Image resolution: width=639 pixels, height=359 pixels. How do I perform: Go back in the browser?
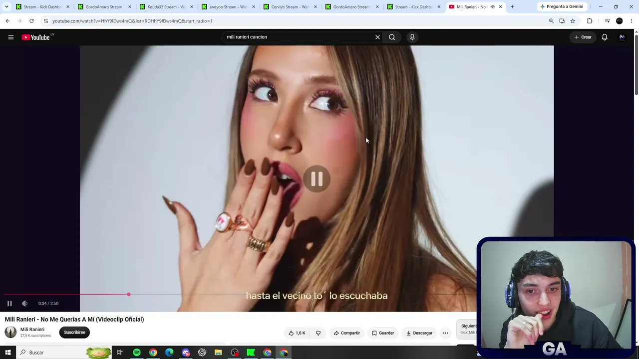click(7, 21)
